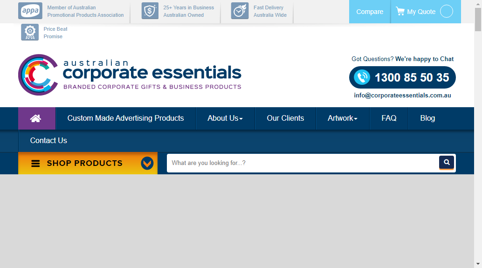
Task: Click the Price Beat Promise ribbon icon
Action: click(x=30, y=32)
